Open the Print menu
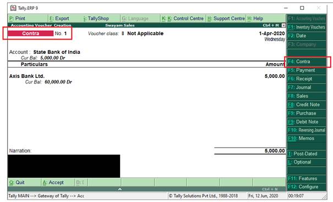 coord(28,19)
